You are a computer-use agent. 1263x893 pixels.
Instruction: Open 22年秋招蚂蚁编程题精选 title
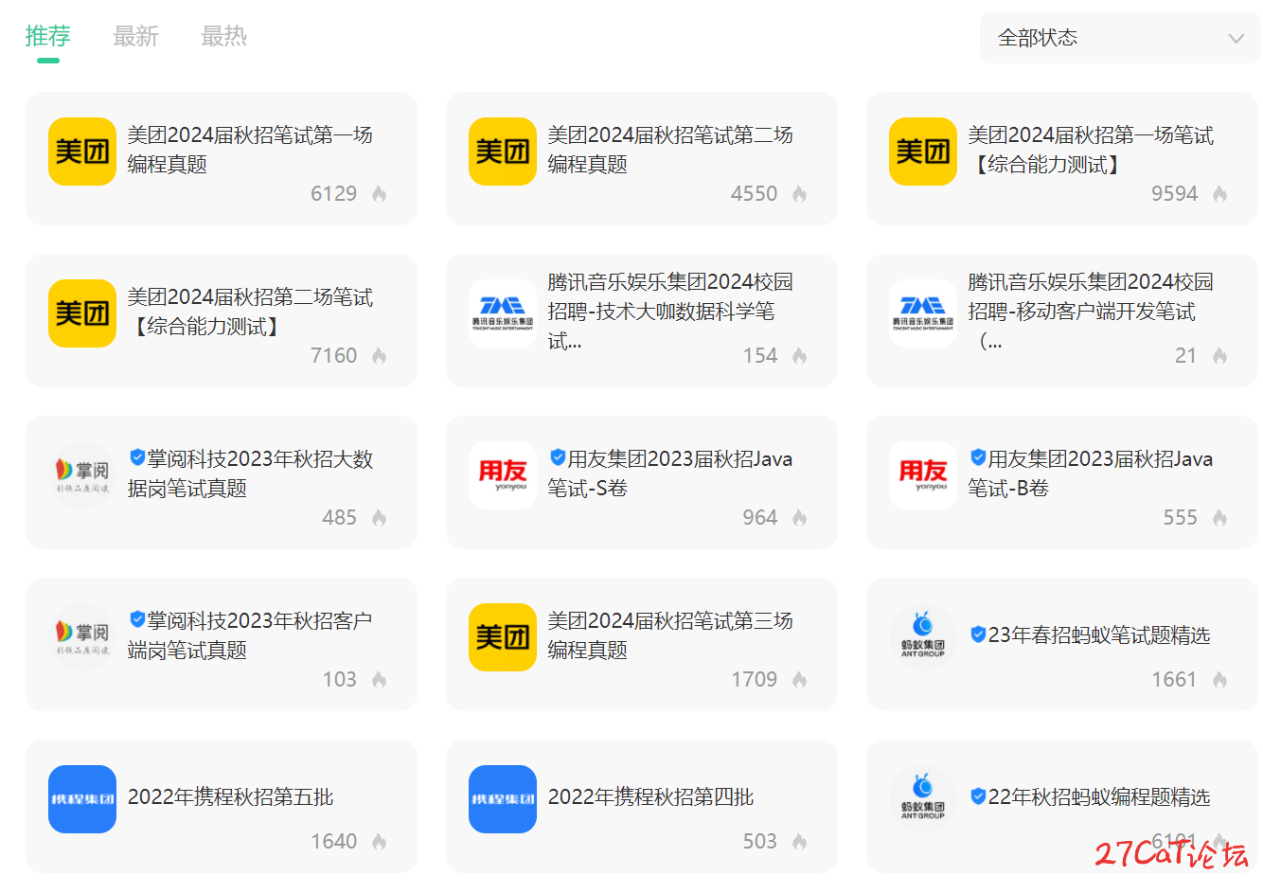[x=1099, y=797]
